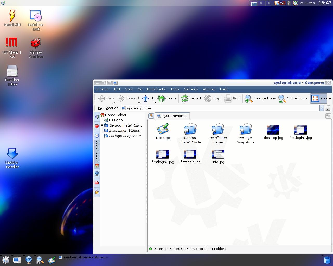This screenshot has width=333, height=266.
Task: Open the sidebar media player panel
Action: pyautogui.click(x=97, y=117)
